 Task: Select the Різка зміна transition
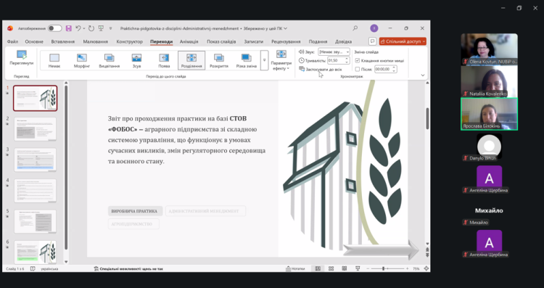tap(246, 60)
